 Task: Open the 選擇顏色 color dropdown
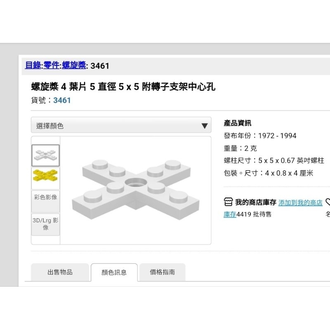click(121, 125)
